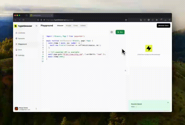Dismiss the Session Saved notification
Image resolution: width=185 pixels, height=125 pixels.
(x=168, y=103)
